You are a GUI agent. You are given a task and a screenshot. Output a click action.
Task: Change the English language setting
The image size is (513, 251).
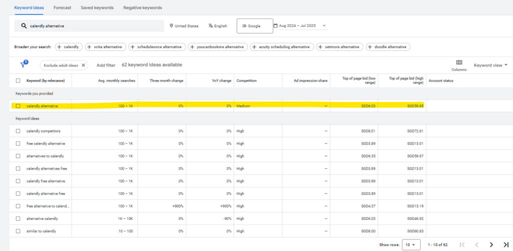(x=218, y=26)
